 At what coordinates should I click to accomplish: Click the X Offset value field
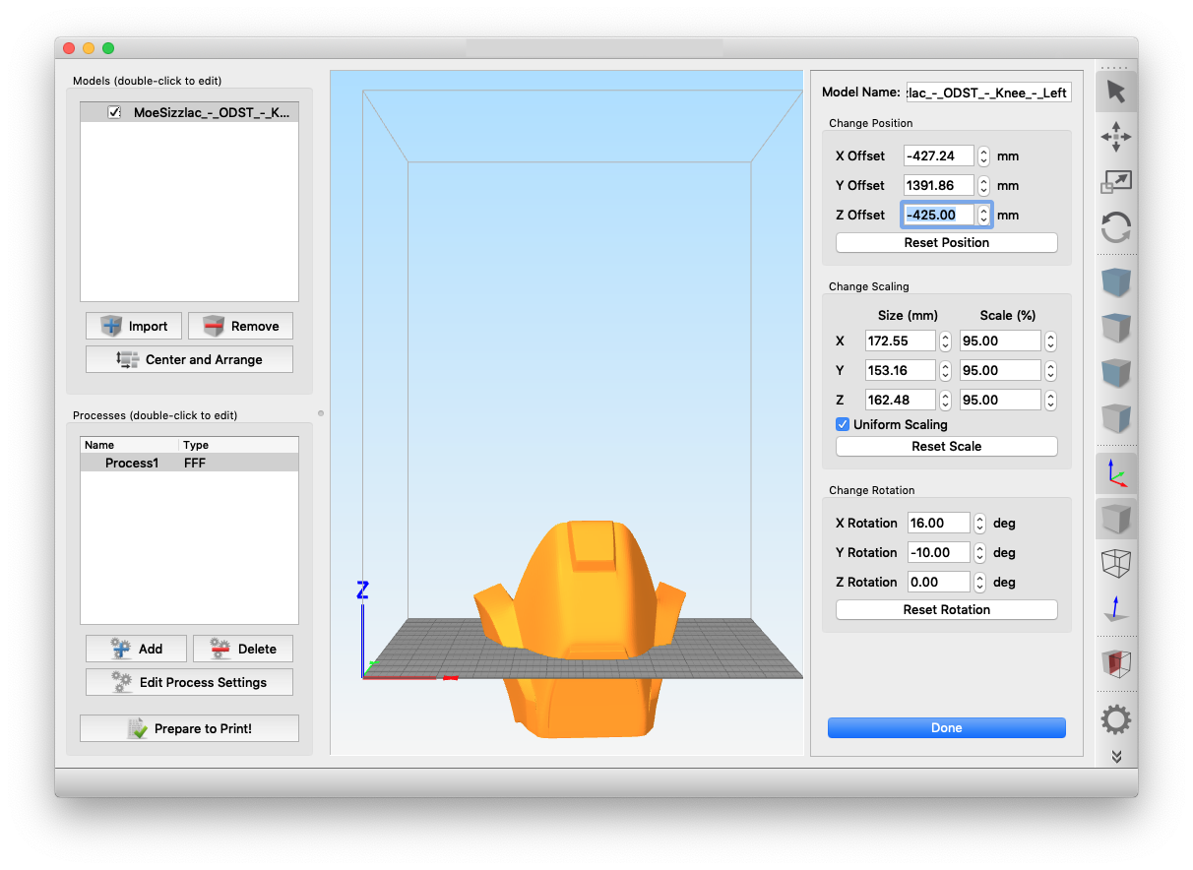click(939, 155)
